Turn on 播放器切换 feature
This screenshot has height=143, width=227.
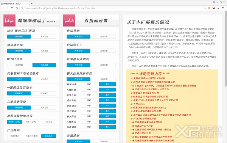tap(19, 51)
